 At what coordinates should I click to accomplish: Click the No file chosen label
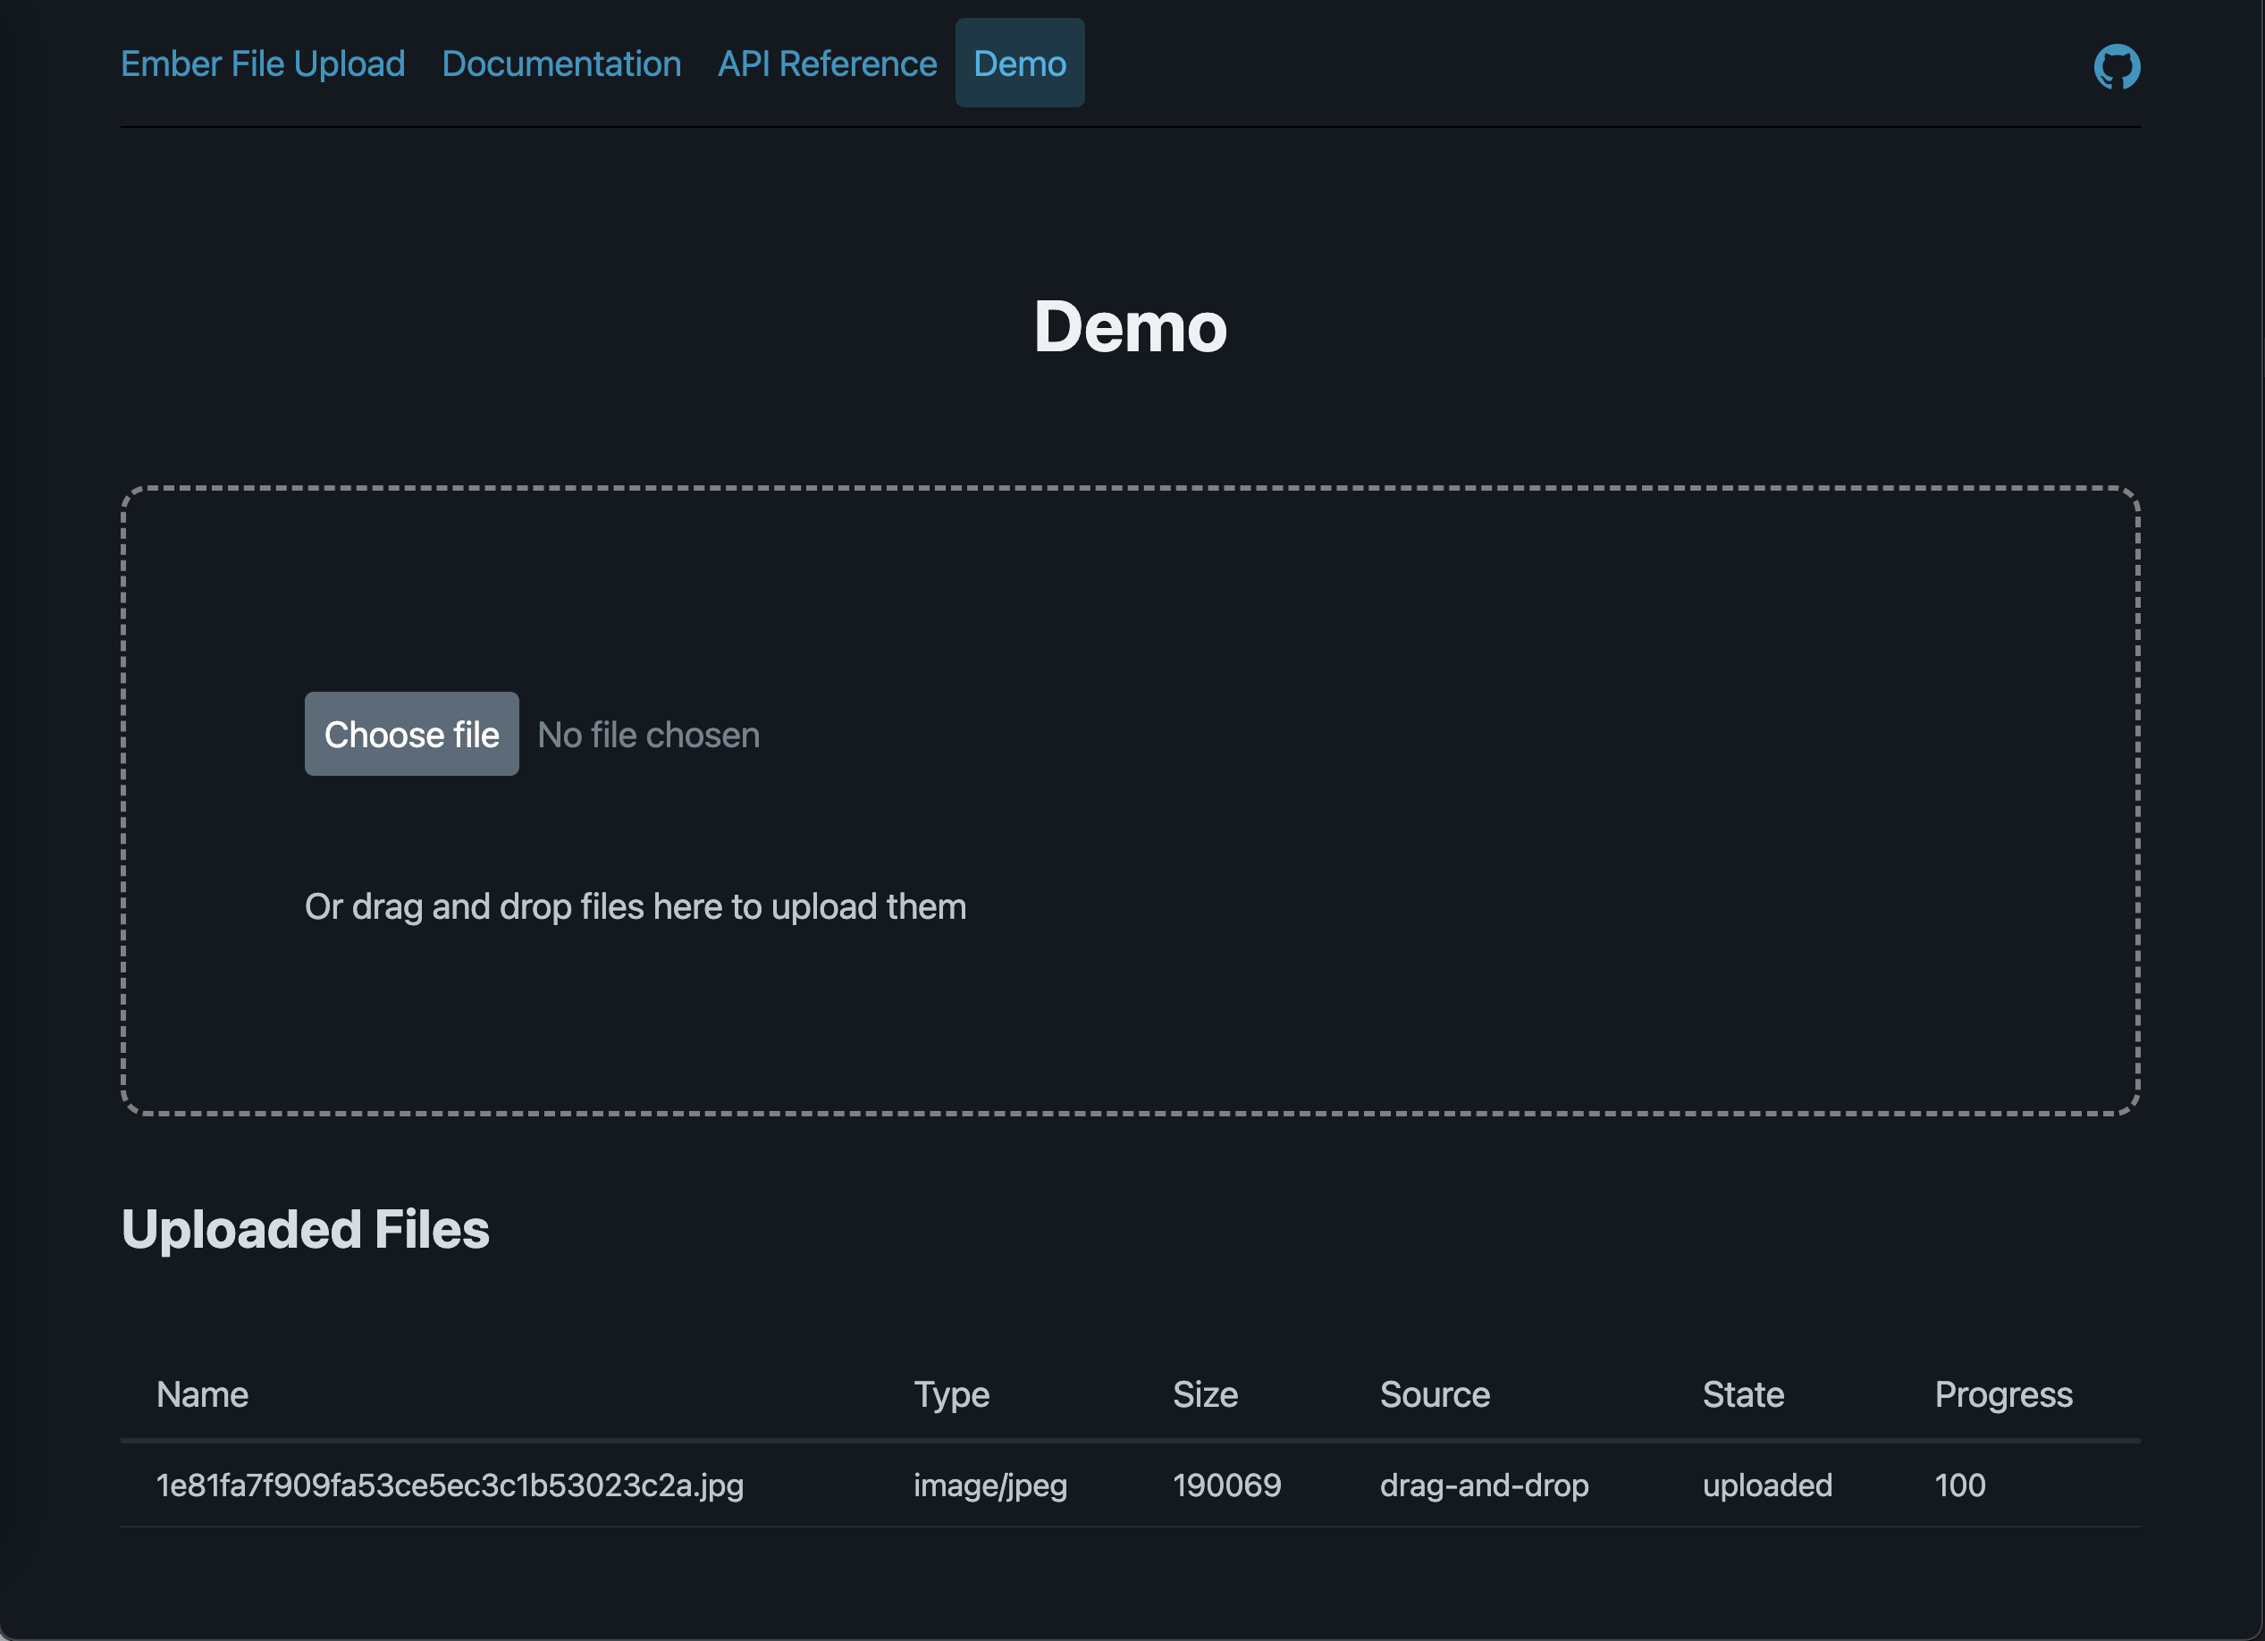point(648,733)
